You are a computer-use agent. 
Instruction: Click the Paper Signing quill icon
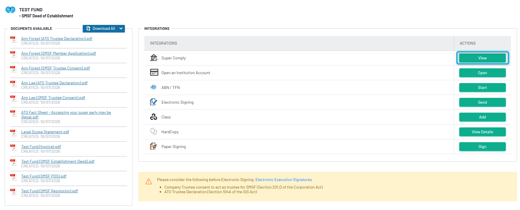[x=154, y=146]
